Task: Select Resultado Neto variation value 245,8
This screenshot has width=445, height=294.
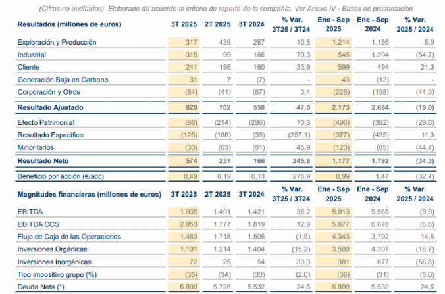Action: 301,161
